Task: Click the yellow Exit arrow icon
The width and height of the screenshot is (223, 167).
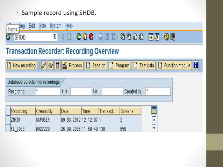Action: 85,37
